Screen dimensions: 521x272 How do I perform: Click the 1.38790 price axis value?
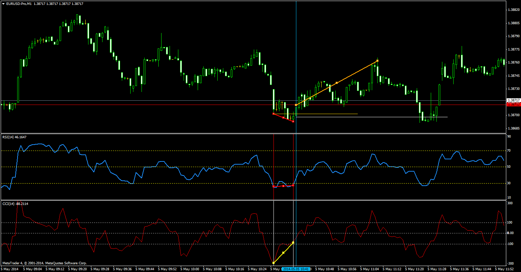coord(514,36)
